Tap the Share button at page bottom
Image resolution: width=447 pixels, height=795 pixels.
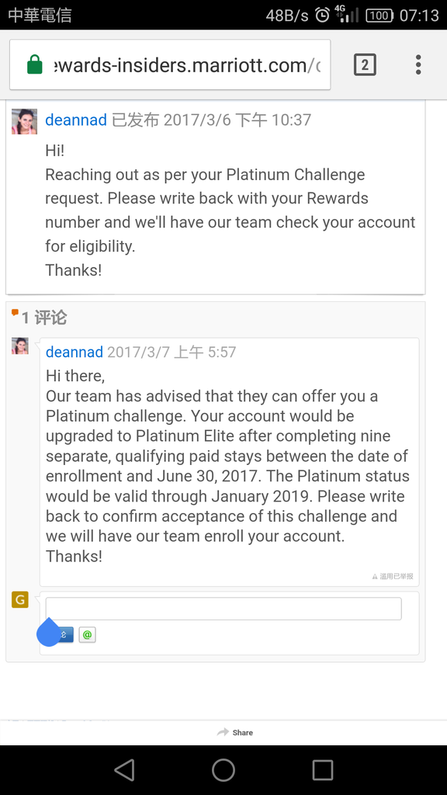point(234,732)
